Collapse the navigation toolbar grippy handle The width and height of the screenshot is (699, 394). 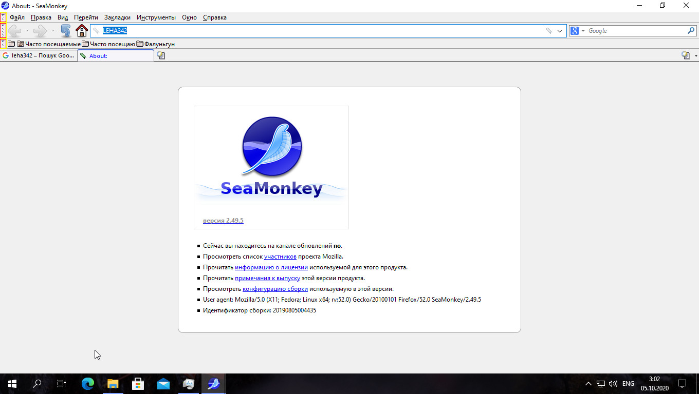[3, 31]
